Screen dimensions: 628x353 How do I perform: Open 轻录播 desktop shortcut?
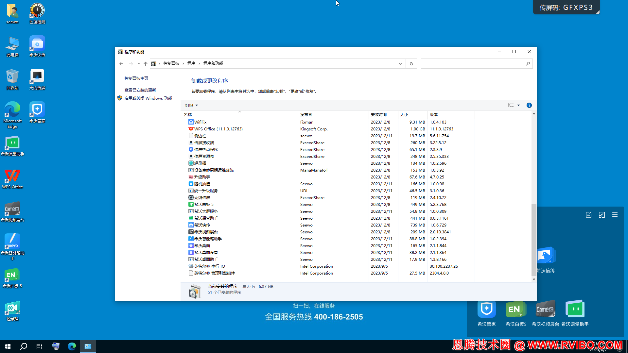(12, 311)
